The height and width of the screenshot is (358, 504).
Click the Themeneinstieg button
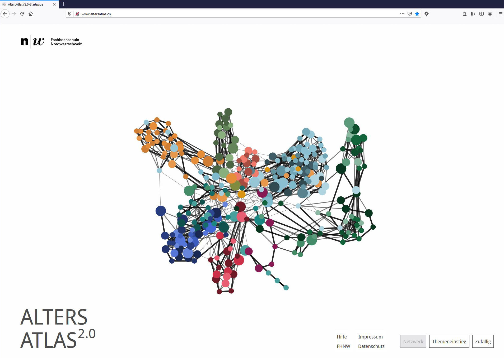pyautogui.click(x=449, y=341)
